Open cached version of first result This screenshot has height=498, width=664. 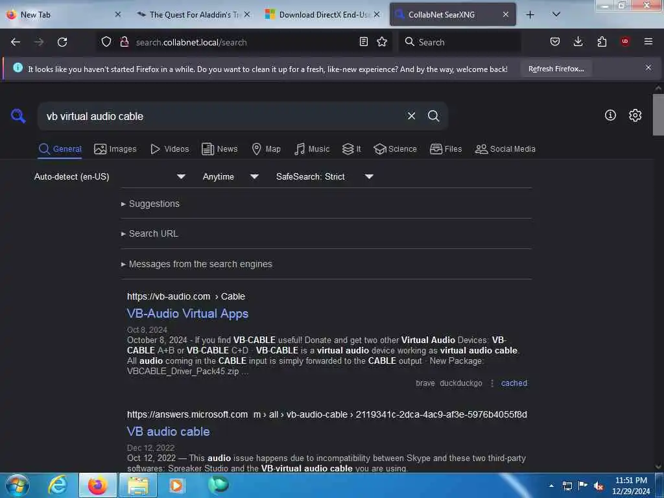(x=514, y=383)
